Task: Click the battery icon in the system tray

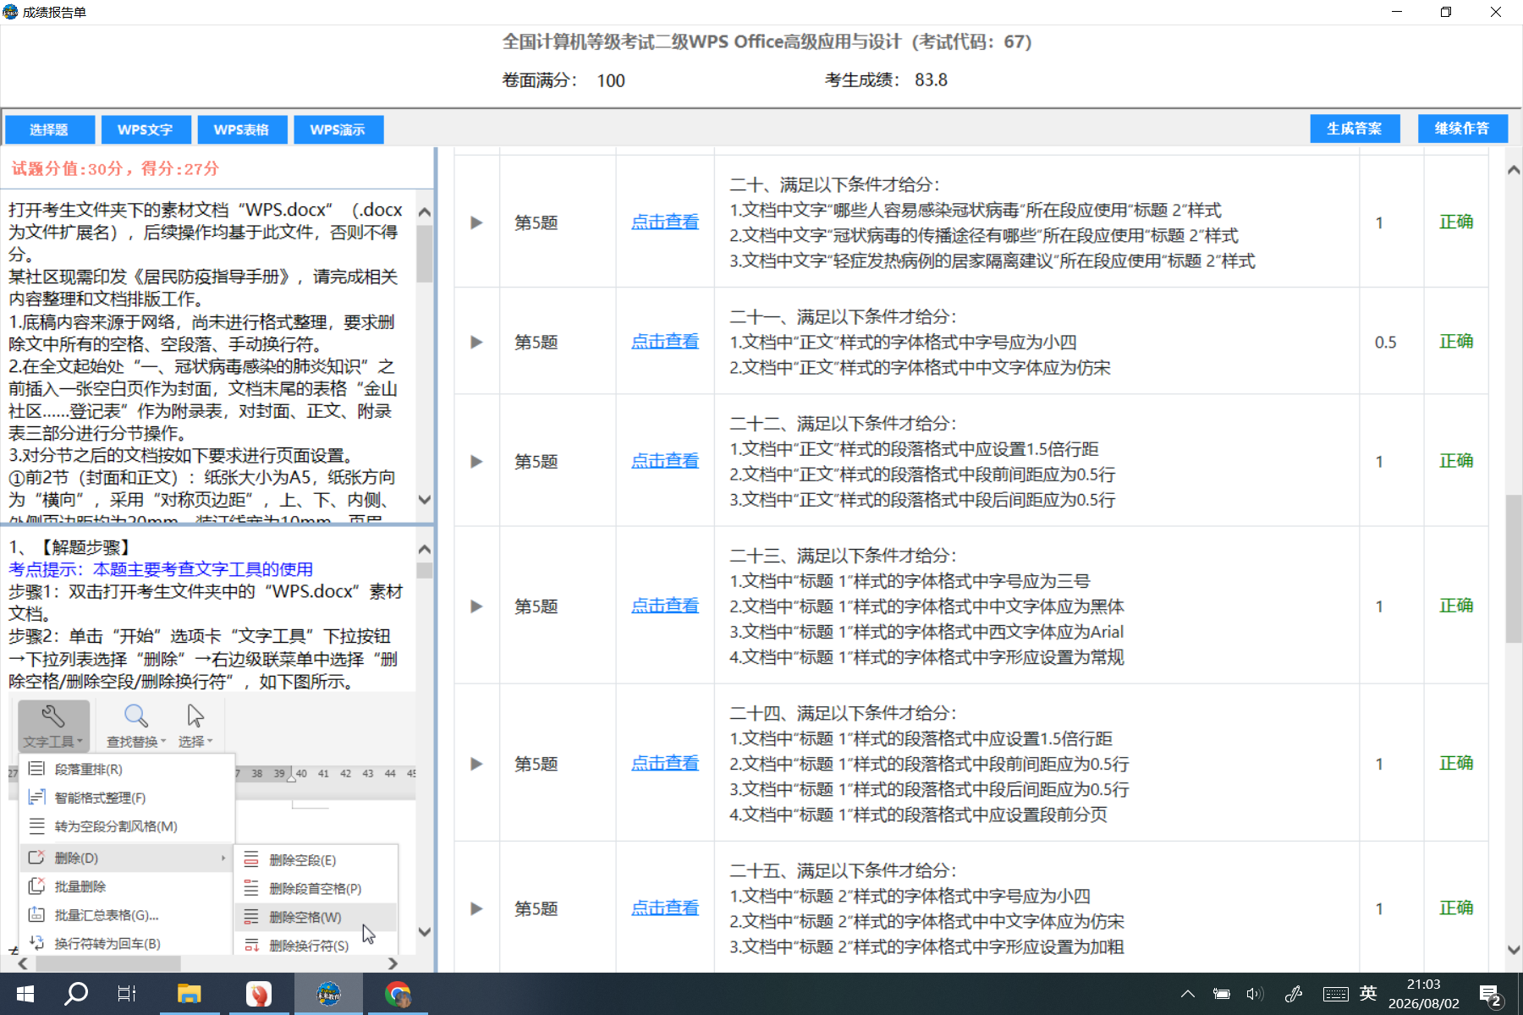Action: point(1221,994)
